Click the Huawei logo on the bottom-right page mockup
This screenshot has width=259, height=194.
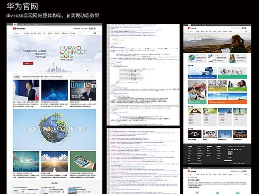click(x=192, y=171)
